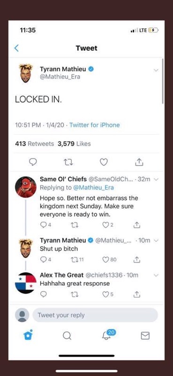173x376 pixels.
Task: Like the Same Ol' Chiefs reply
Action: (108, 225)
